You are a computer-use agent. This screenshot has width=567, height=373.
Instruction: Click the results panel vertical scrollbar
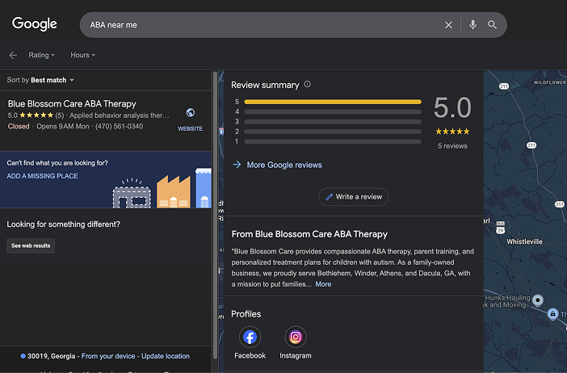click(215, 215)
